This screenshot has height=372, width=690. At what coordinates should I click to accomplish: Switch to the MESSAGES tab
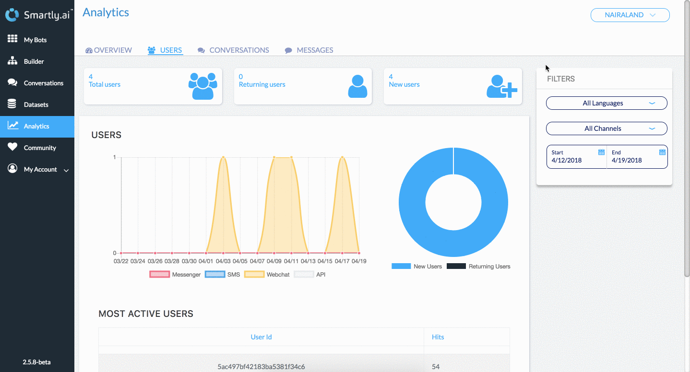309,50
